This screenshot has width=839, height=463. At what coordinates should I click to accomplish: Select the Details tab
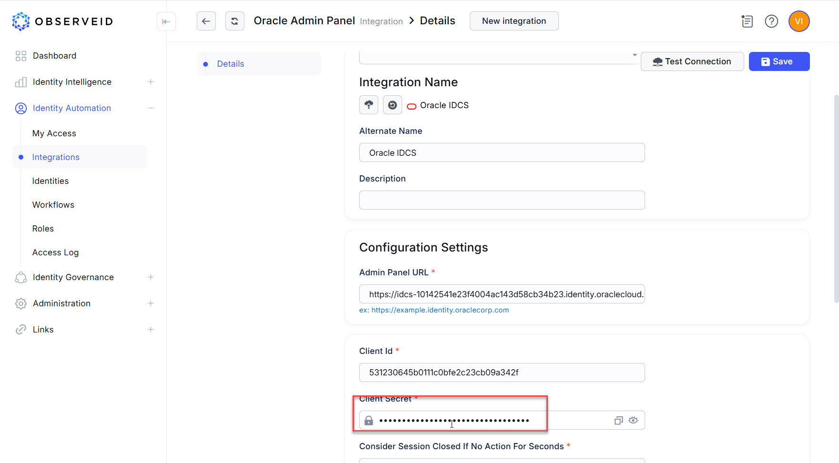click(231, 64)
